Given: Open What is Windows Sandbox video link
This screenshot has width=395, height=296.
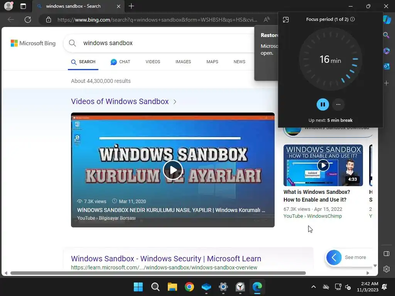Looking at the screenshot, I should click(317, 196).
